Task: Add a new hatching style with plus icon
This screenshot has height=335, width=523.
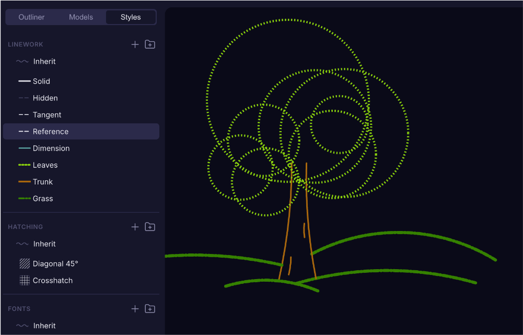Action: tap(135, 227)
